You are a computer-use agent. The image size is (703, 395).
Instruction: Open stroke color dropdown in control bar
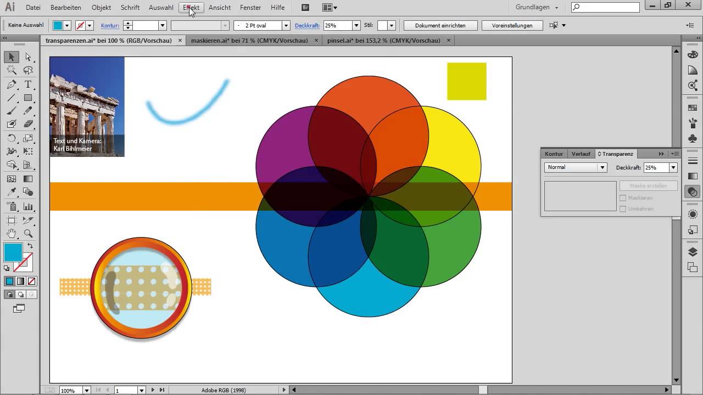coord(90,25)
